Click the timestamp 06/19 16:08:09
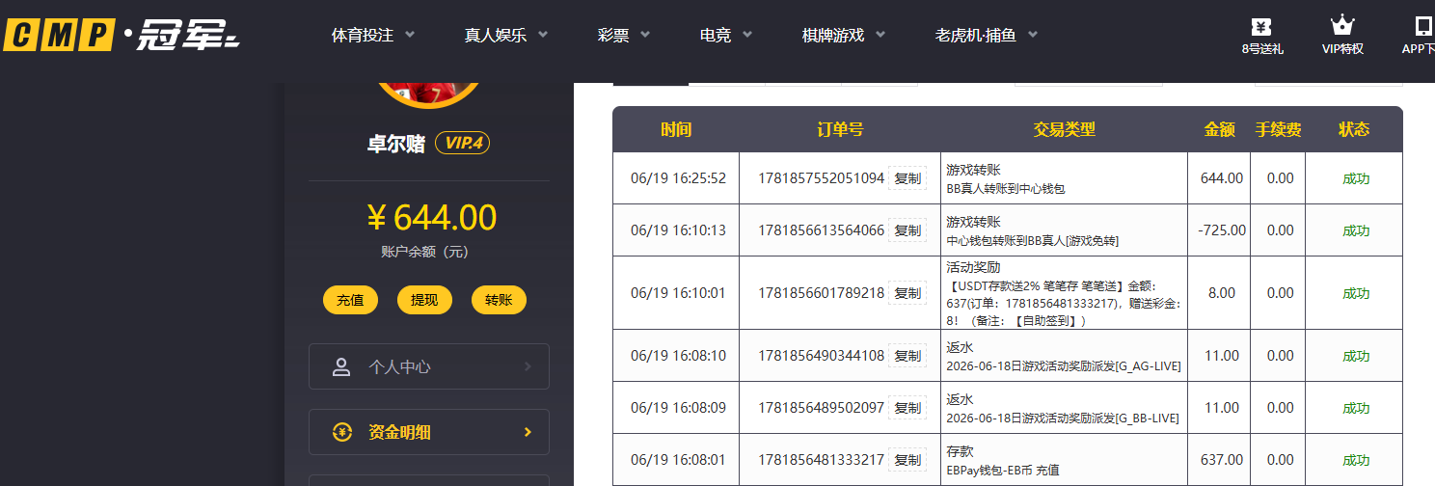 [678, 408]
